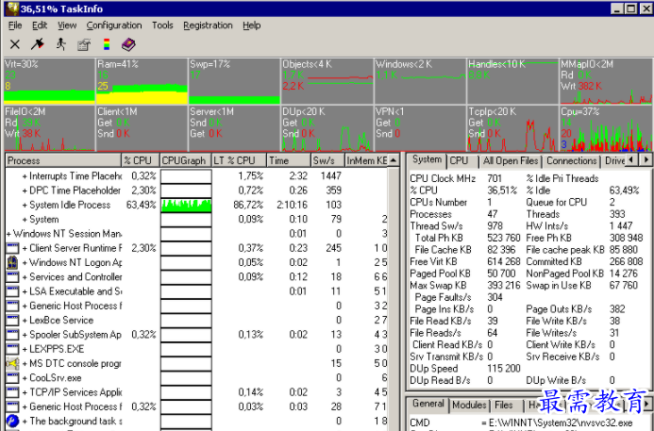Click the running man toolbar icon
The image size is (654, 431).
pos(60,44)
